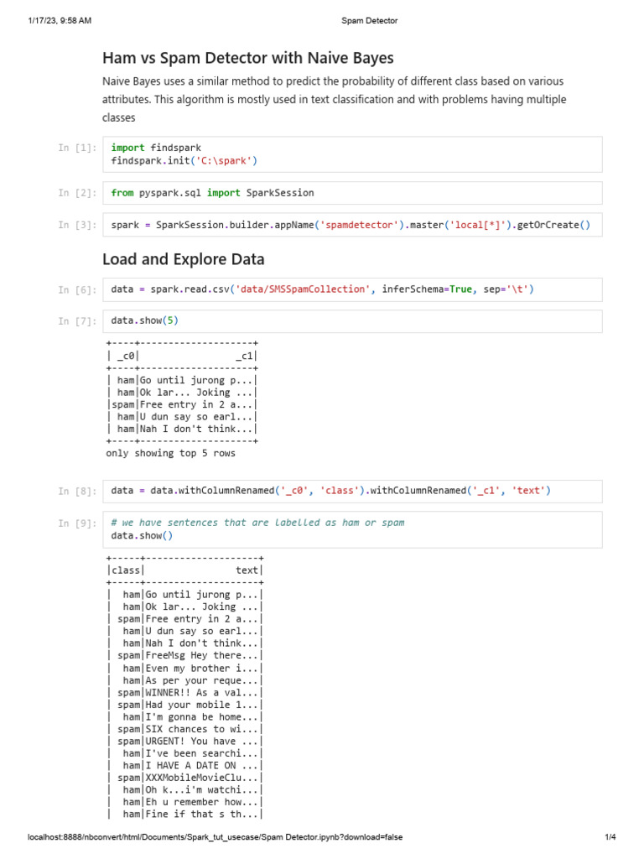
Task: Click the In [9] prompt label
Action: coord(77,523)
